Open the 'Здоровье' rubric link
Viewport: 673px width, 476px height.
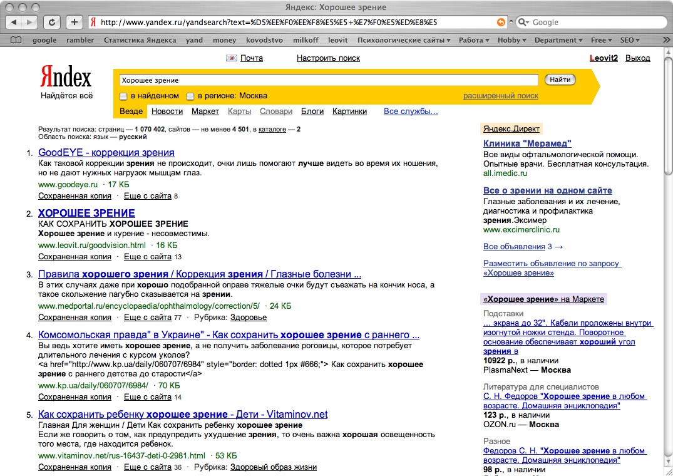249,317
